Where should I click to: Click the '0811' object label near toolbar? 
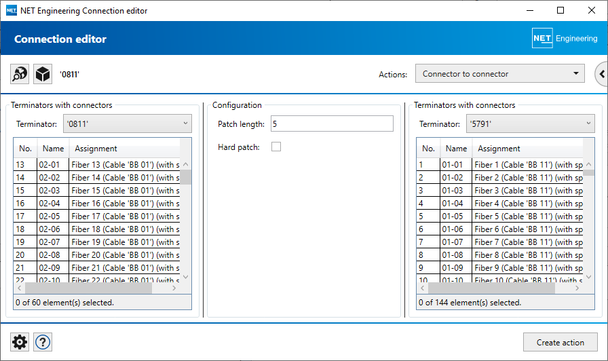69,75
